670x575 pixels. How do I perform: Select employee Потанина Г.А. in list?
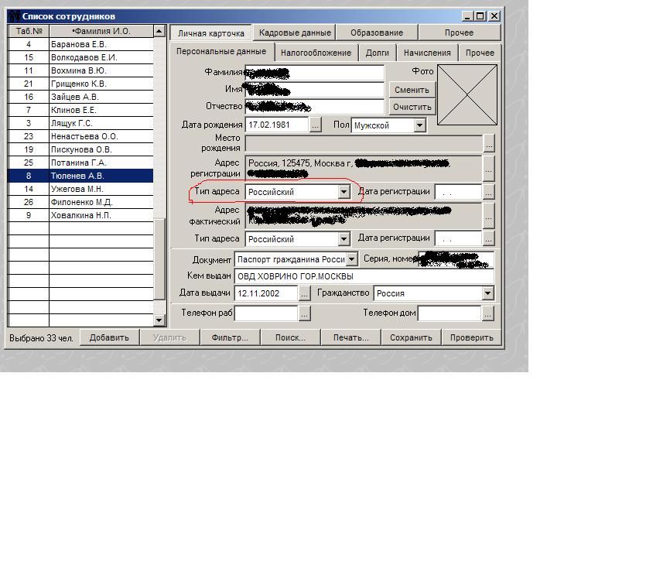point(77,163)
